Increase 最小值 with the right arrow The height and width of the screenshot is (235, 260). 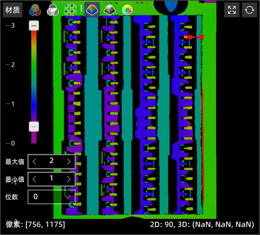point(69,179)
